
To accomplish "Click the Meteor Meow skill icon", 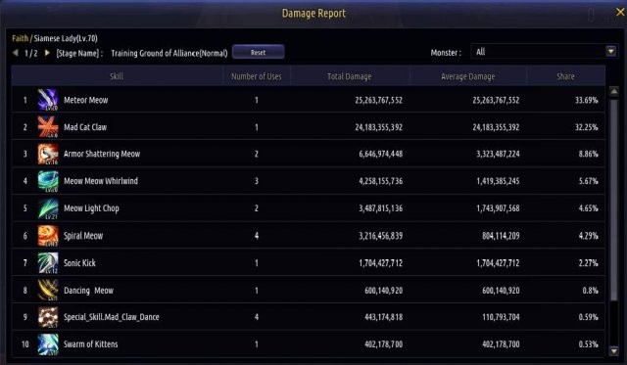I will [x=48, y=100].
